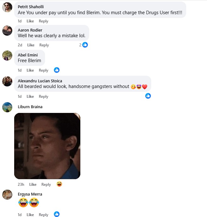The image size is (207, 217).
Task: Click Alexandru Lucian Stoica's avatar
Action: click(7, 81)
